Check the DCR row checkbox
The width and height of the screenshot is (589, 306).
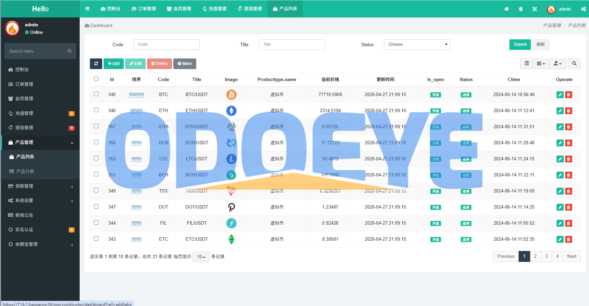(96, 142)
